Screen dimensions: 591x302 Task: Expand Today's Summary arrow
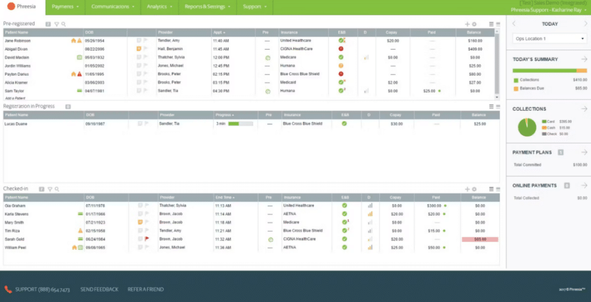pos(584,59)
